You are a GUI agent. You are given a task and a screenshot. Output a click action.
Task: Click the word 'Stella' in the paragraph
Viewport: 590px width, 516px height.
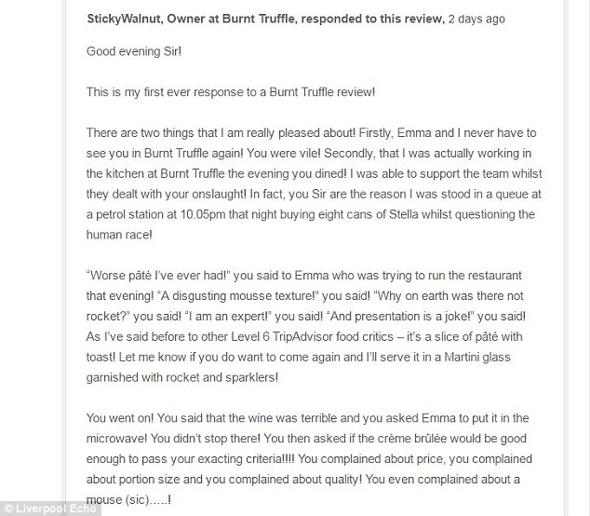click(x=403, y=214)
